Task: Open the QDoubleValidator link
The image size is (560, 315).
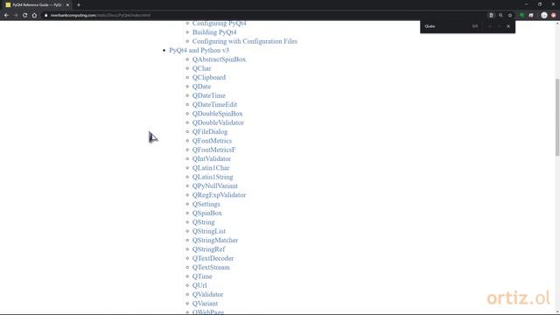Action: pos(218,122)
